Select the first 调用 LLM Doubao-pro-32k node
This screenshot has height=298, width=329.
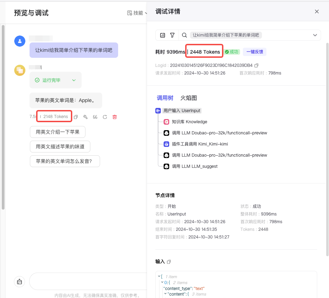coord(220,133)
